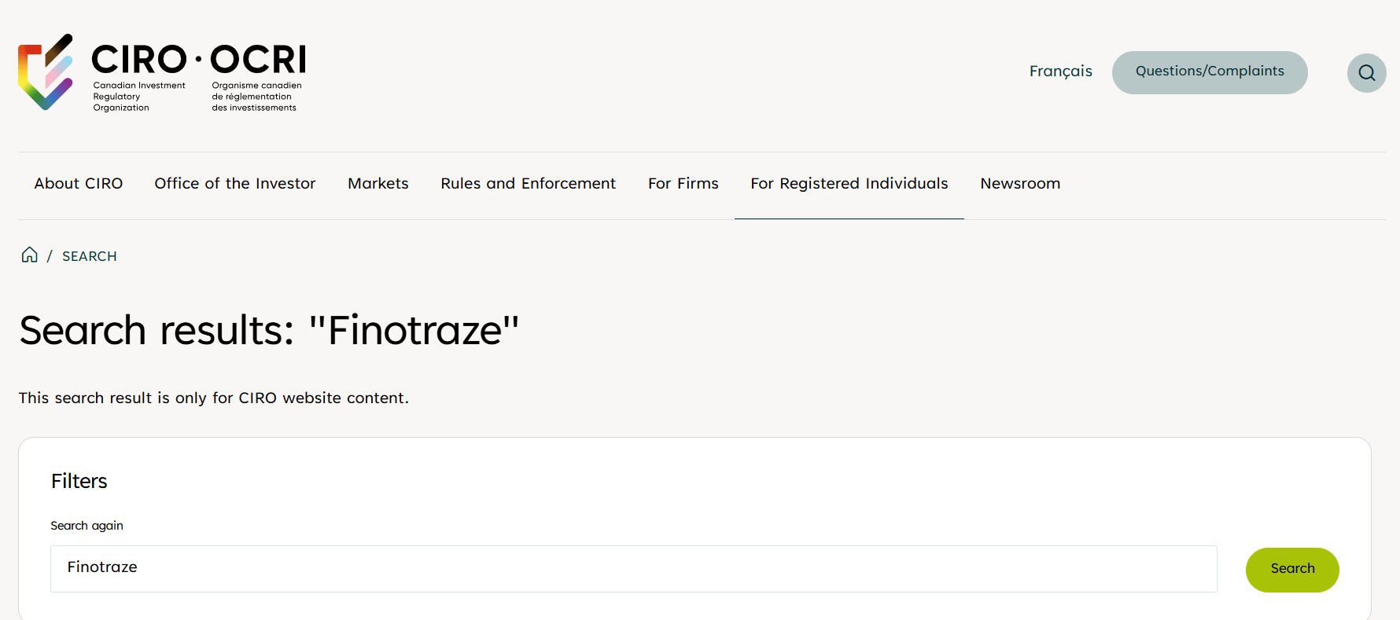Open the Newsroom menu
This screenshot has width=1400, height=620.
[x=1020, y=184]
